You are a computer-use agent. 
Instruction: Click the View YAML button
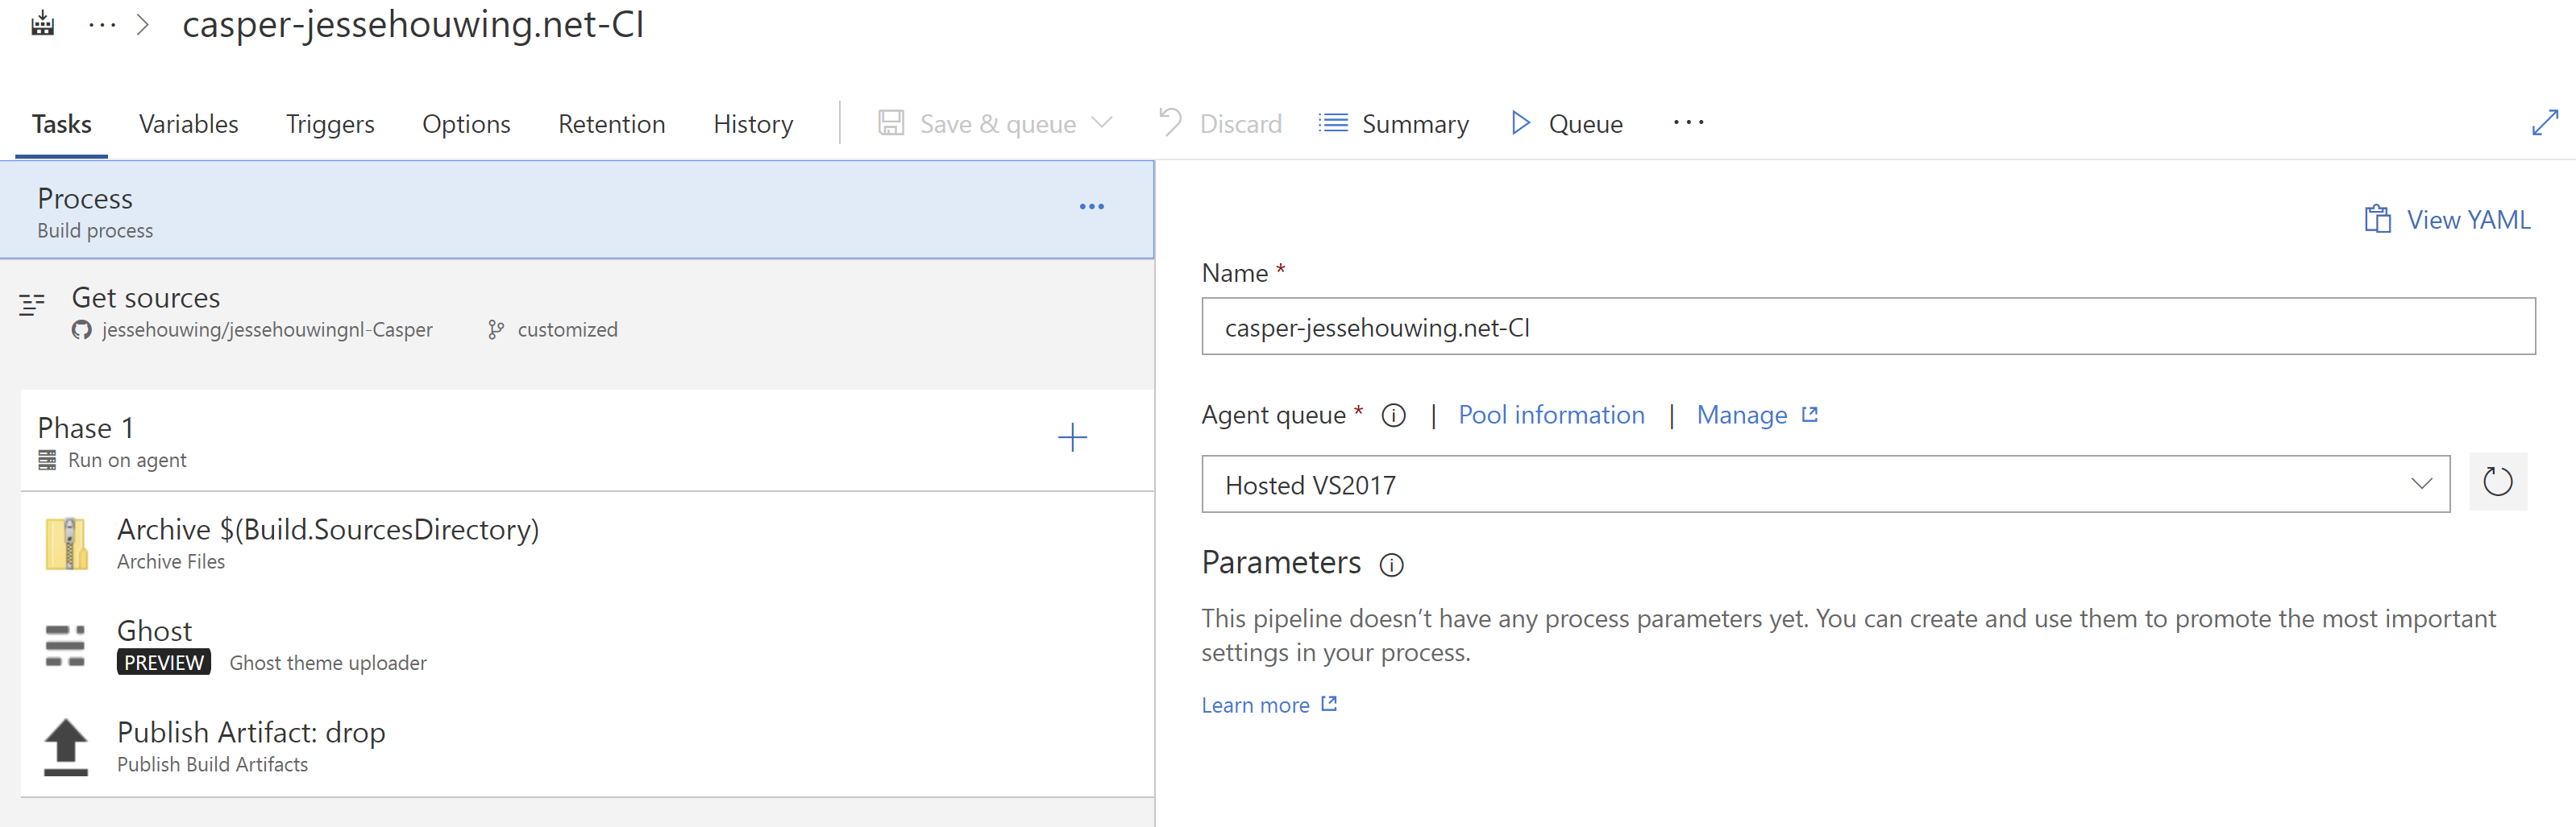click(x=2447, y=220)
